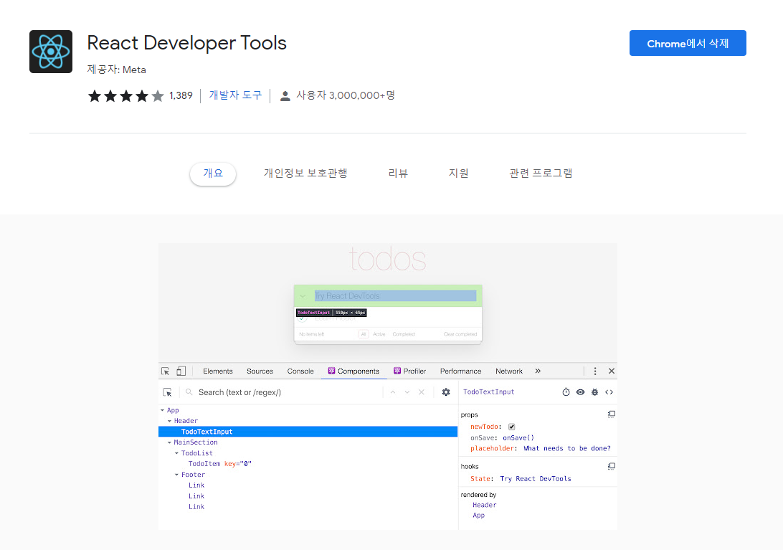Viewport: 783px width, 550px height.
Task: Click the select-element icon in Components panel
Action: coord(168,393)
